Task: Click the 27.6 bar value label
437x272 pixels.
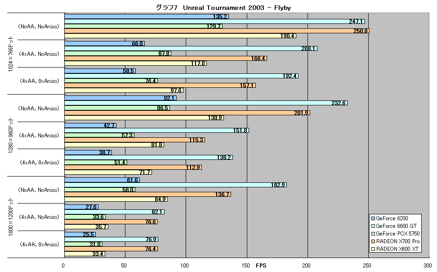Action: (x=91, y=207)
